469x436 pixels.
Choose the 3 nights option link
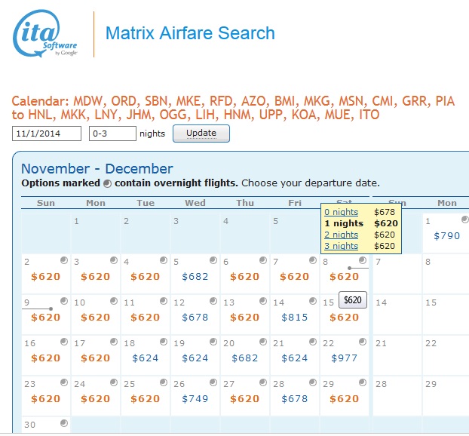tap(341, 246)
